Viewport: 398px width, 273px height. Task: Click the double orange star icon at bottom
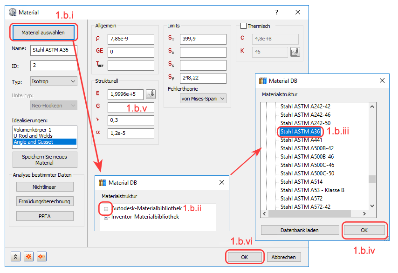[41, 257]
